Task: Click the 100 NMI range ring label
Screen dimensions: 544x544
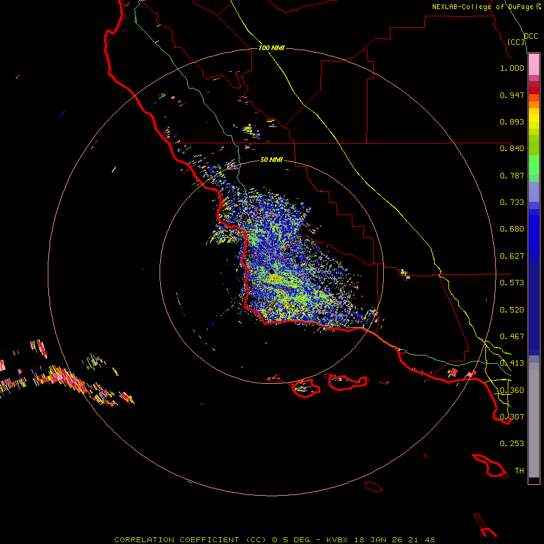Action: [x=271, y=48]
